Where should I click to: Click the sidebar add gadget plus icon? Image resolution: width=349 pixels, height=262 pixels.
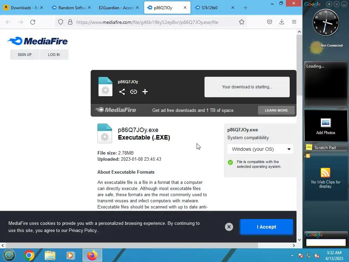pos(329,4)
